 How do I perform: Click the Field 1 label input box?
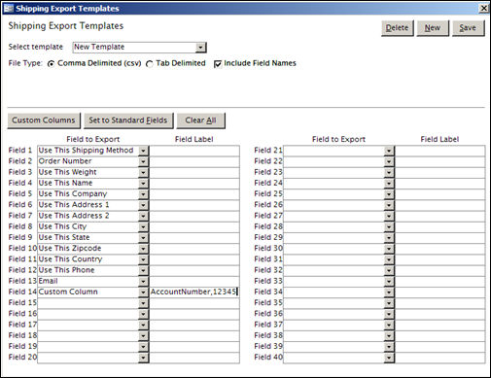[x=194, y=151]
